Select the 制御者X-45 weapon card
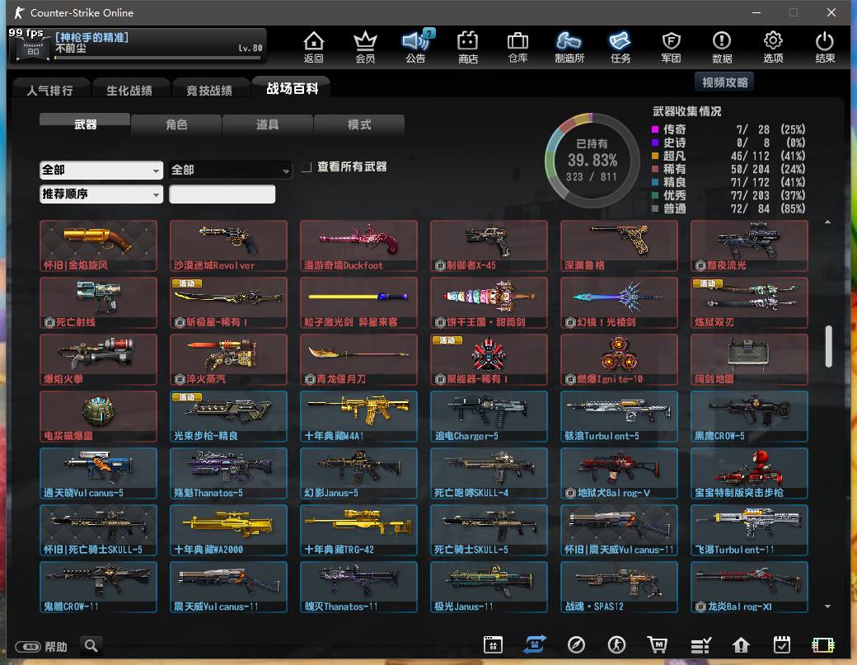Image resolution: width=857 pixels, height=665 pixels. [x=489, y=246]
